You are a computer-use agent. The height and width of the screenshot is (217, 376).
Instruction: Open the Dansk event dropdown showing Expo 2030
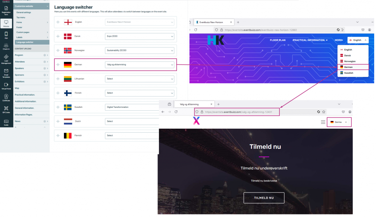coord(140,36)
